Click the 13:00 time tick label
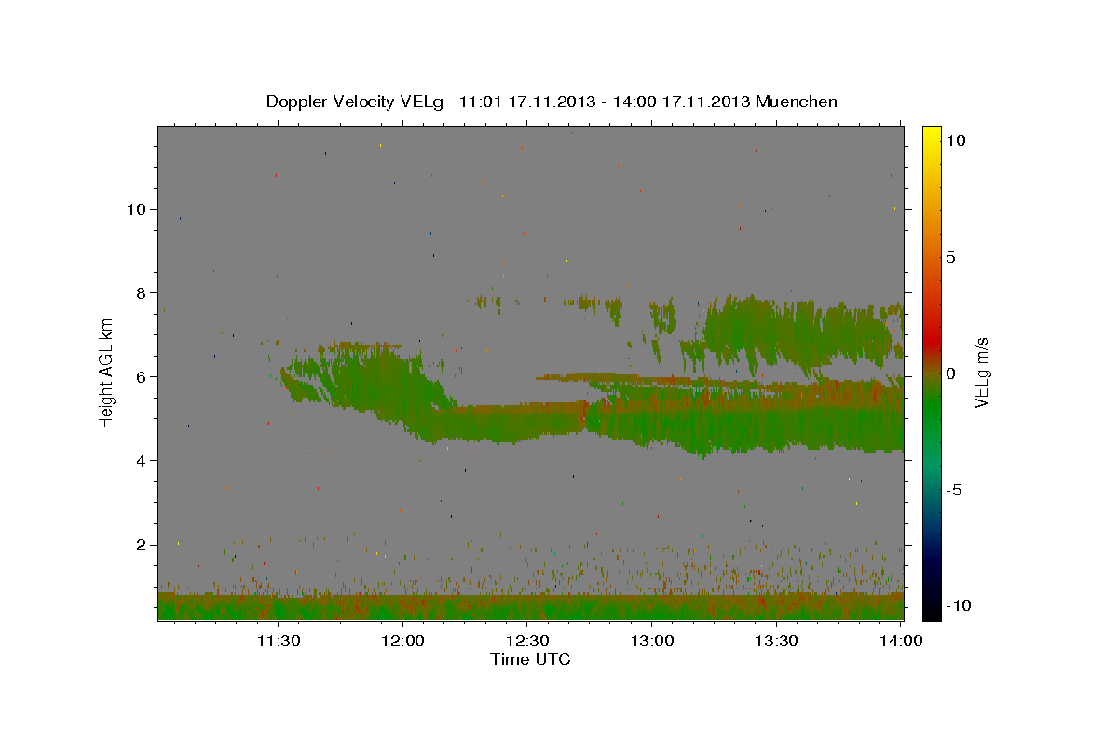The image size is (1118, 745). [x=652, y=641]
